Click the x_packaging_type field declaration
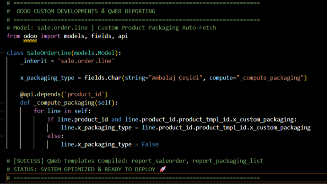This screenshot has height=184, width=327. point(47,78)
